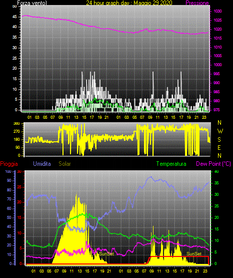Click the second SunSet marker text
The width and height of the screenshot is (233, 278).
194,254
